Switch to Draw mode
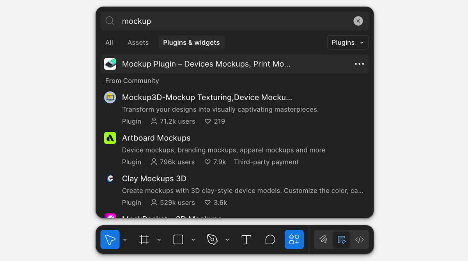The height and width of the screenshot is (261, 468). click(x=323, y=240)
